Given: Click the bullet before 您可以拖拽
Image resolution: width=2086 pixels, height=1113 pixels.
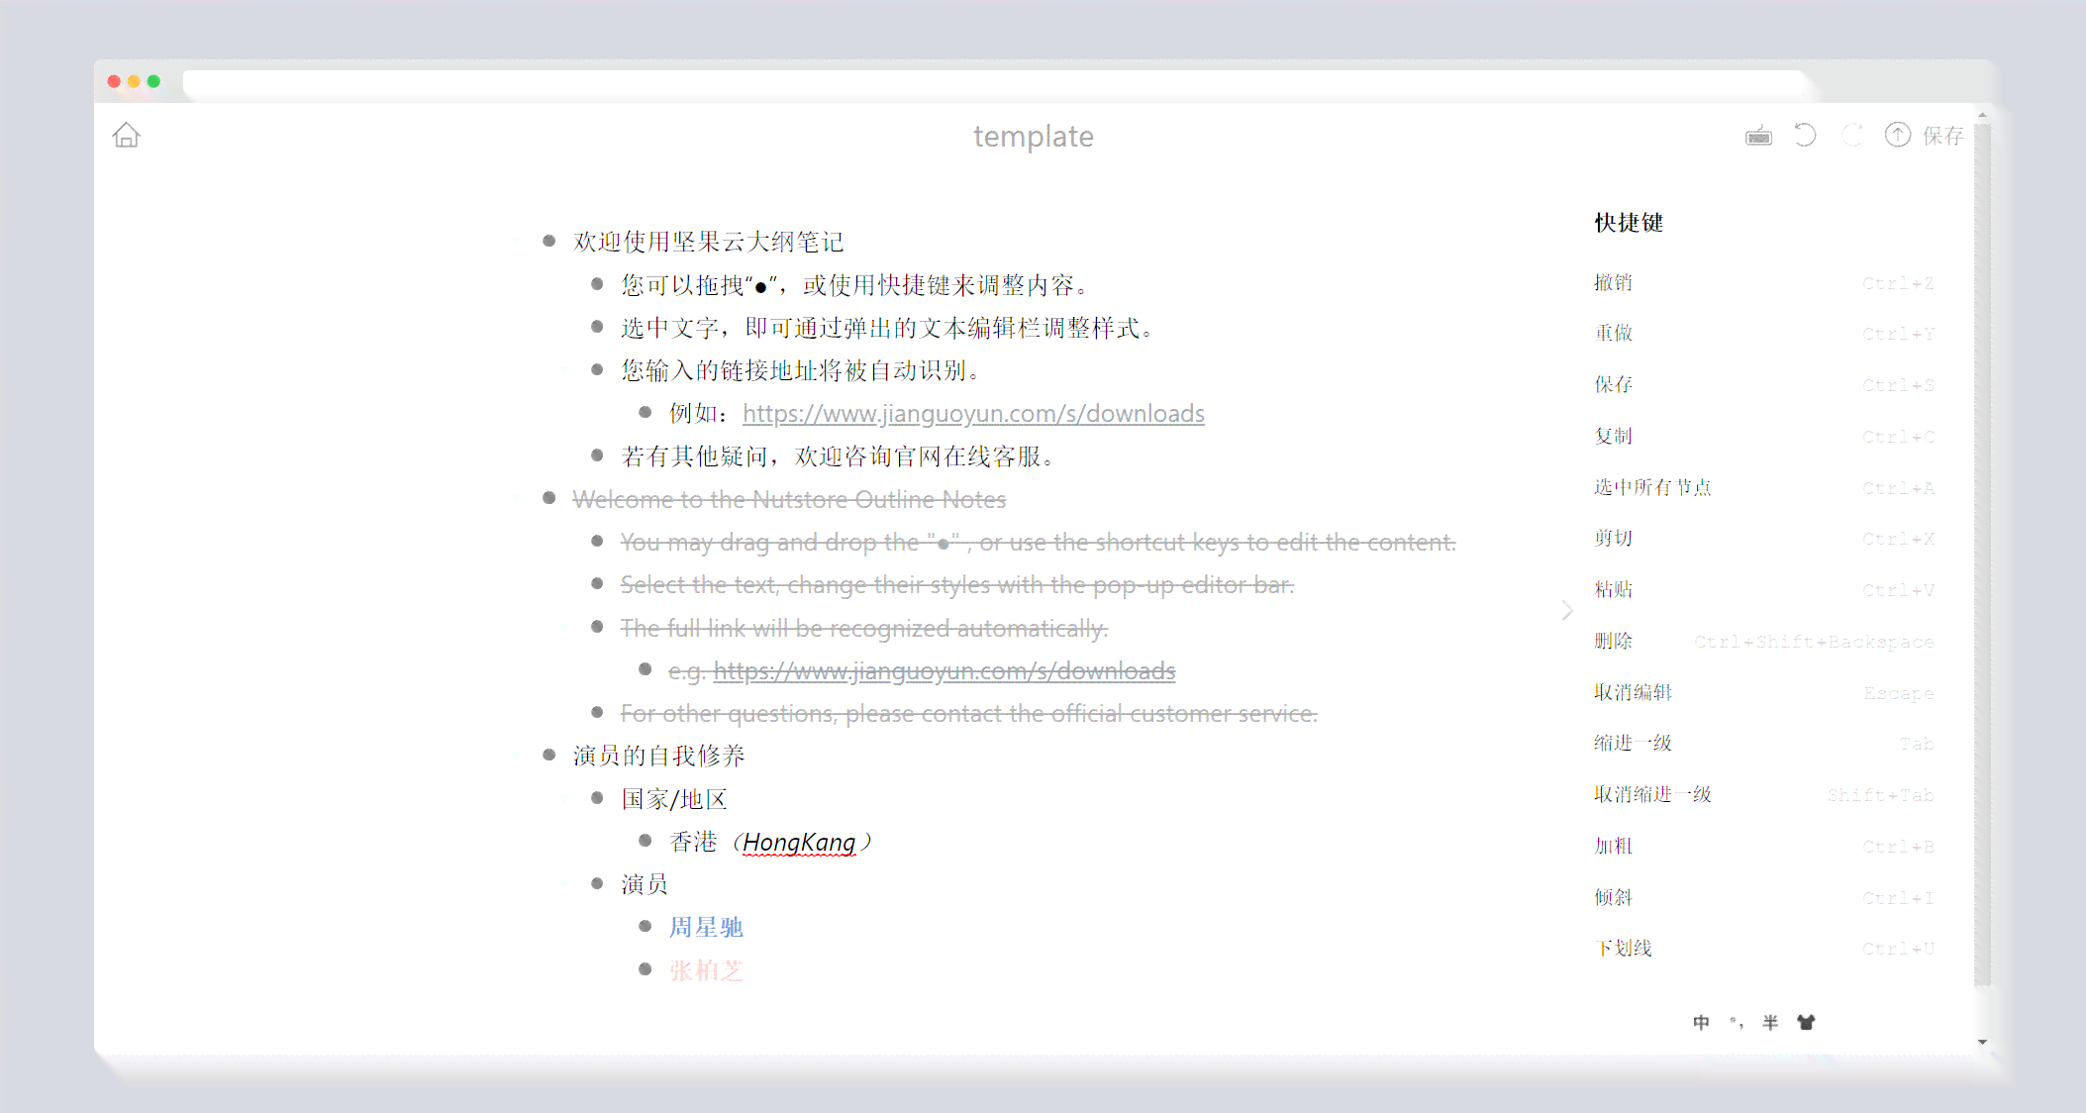Looking at the screenshot, I should (597, 283).
